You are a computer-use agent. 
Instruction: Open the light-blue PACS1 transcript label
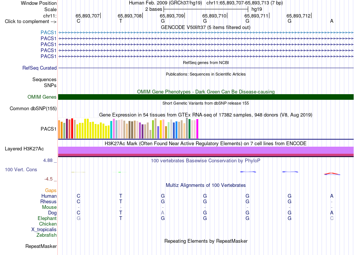(x=48, y=32)
